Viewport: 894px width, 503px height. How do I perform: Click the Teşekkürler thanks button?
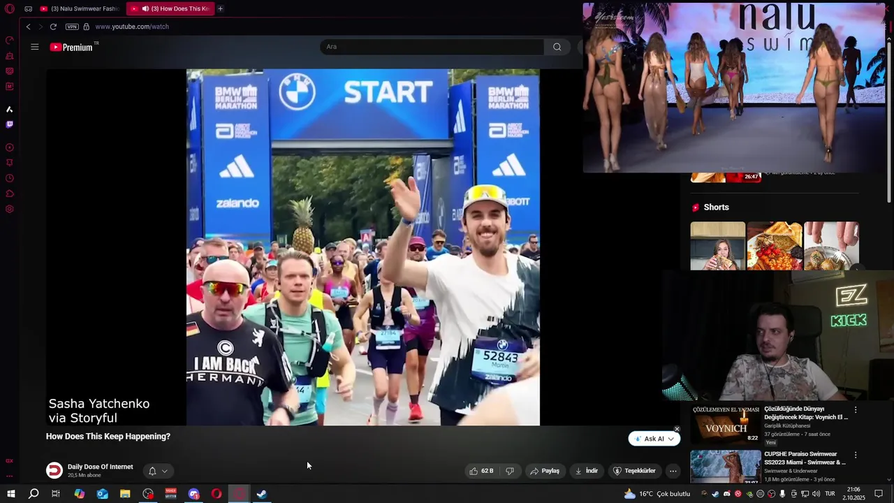[634, 471]
